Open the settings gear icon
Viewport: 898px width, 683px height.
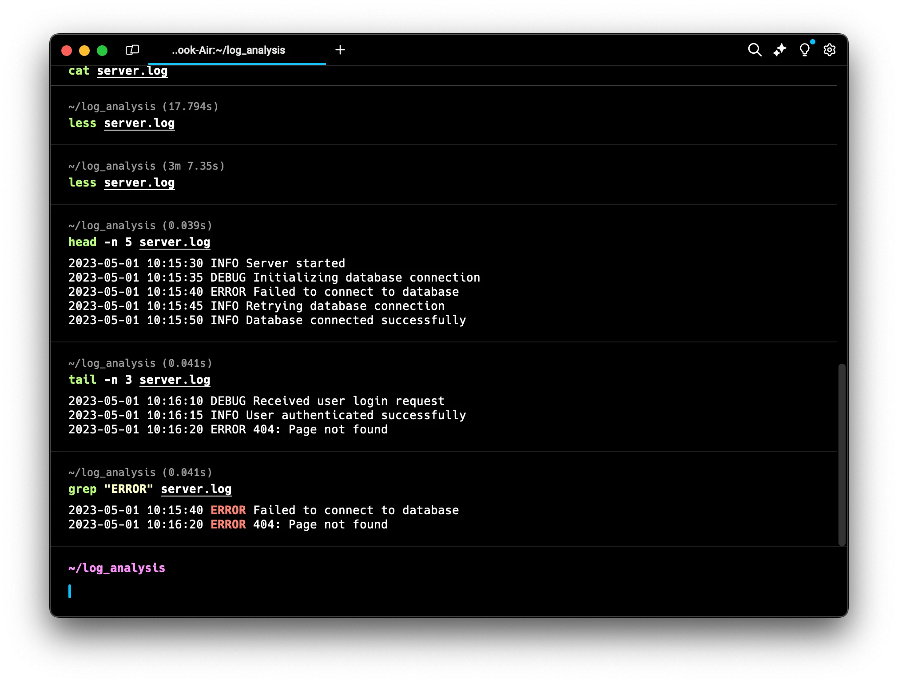829,50
